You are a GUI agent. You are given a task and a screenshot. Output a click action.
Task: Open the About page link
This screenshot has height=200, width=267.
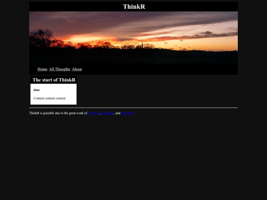(77, 69)
